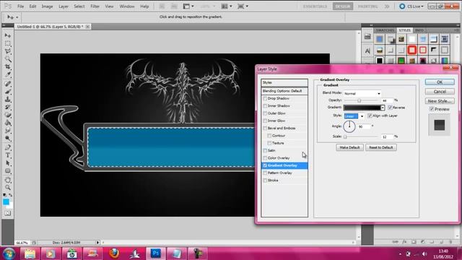Open the gradient picker dropdown arrow
Viewport: 462px width, 260px height.
pyautogui.click(x=383, y=108)
